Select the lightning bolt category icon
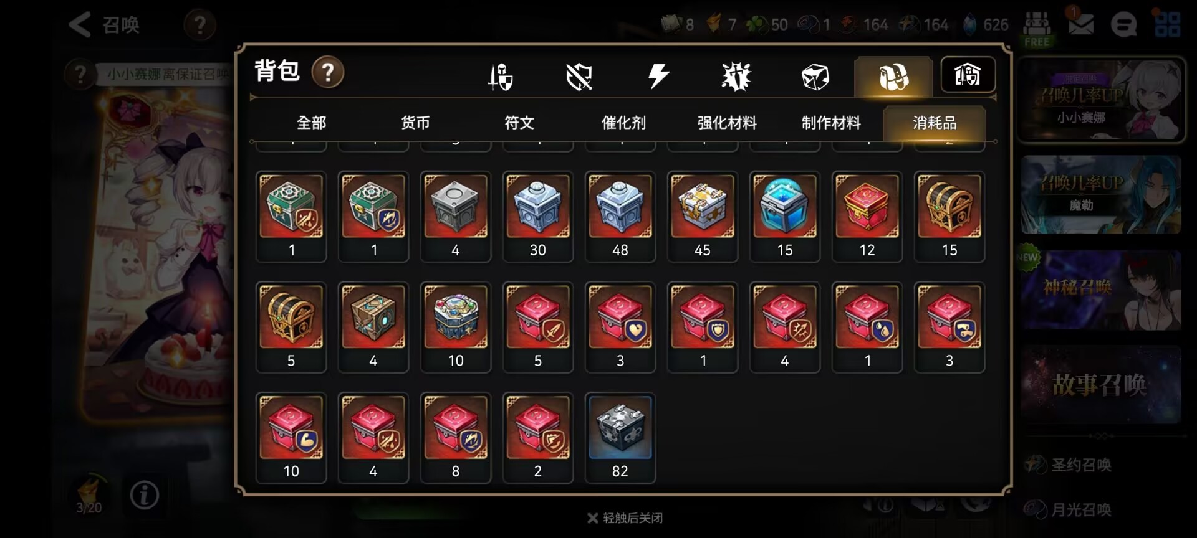The image size is (1197, 538). [658, 77]
